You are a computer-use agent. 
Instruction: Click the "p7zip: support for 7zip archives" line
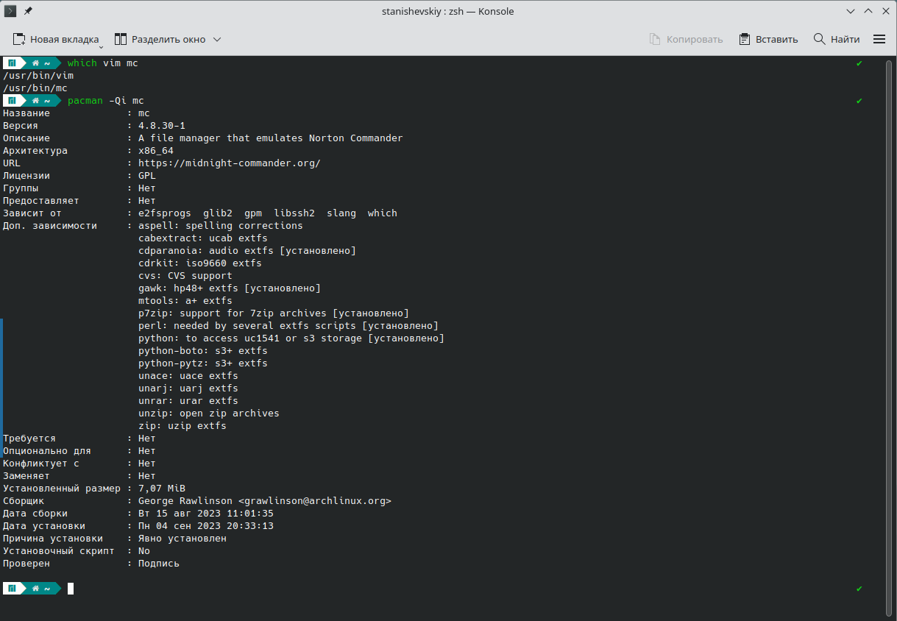[274, 313]
